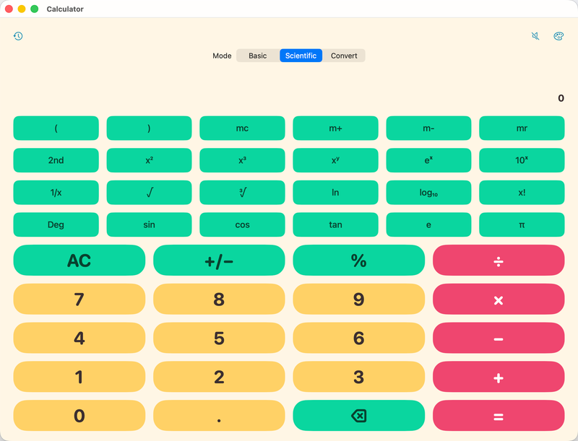Tap the square root button
The image size is (578, 441).
pos(149,192)
